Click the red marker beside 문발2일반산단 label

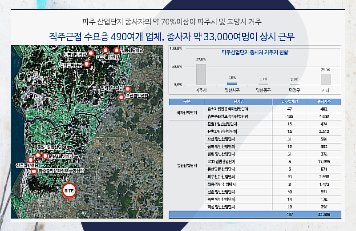[45, 156]
